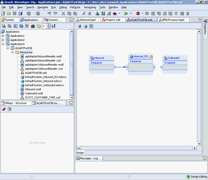208x180 pixels.
Task: Click the red Debug bug icon
Action: pyautogui.click(x=138, y=14)
